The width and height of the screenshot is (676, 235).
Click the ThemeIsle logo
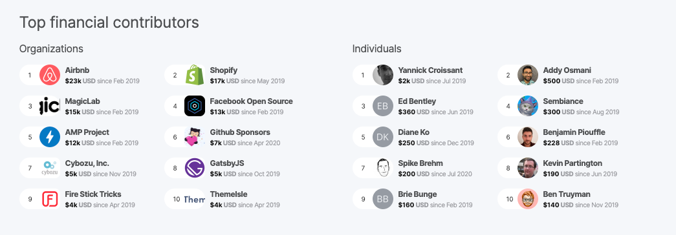195,199
